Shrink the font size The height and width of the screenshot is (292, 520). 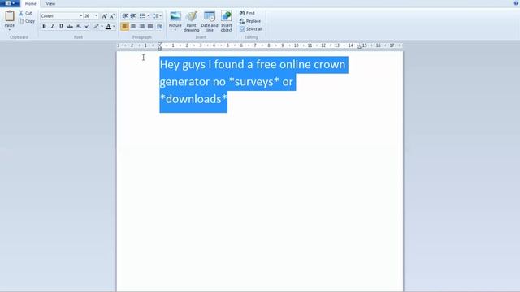pyautogui.click(x=112, y=16)
